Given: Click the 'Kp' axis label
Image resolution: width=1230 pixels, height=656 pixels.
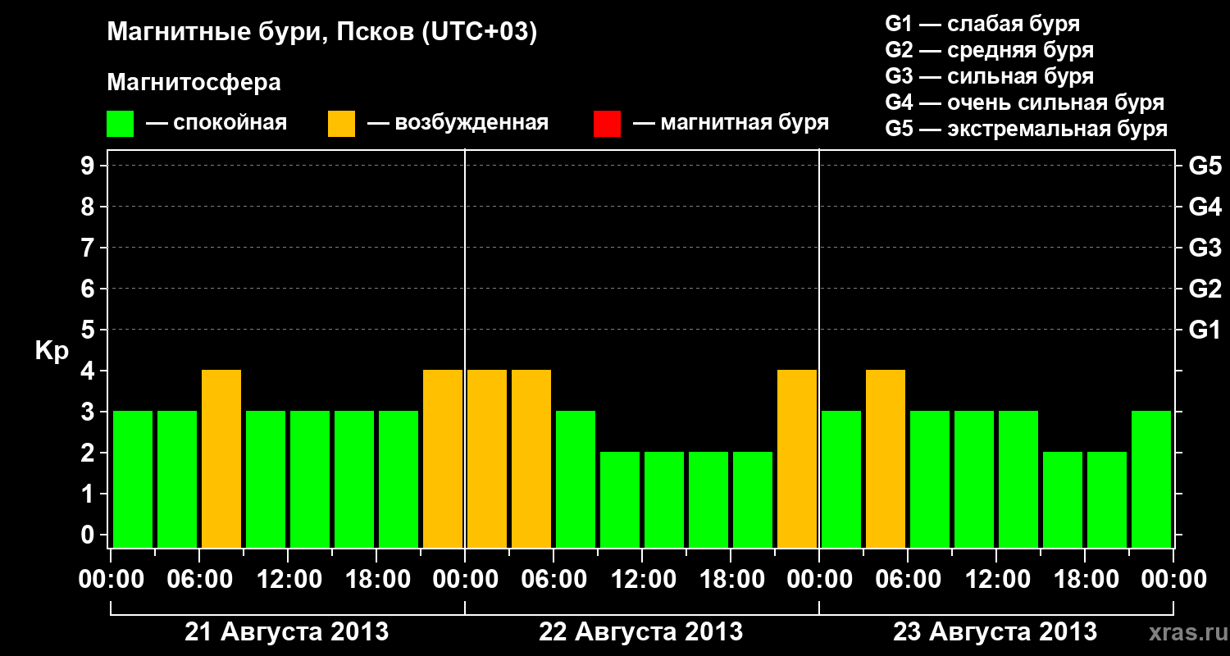Looking at the screenshot, I should click(x=52, y=351).
